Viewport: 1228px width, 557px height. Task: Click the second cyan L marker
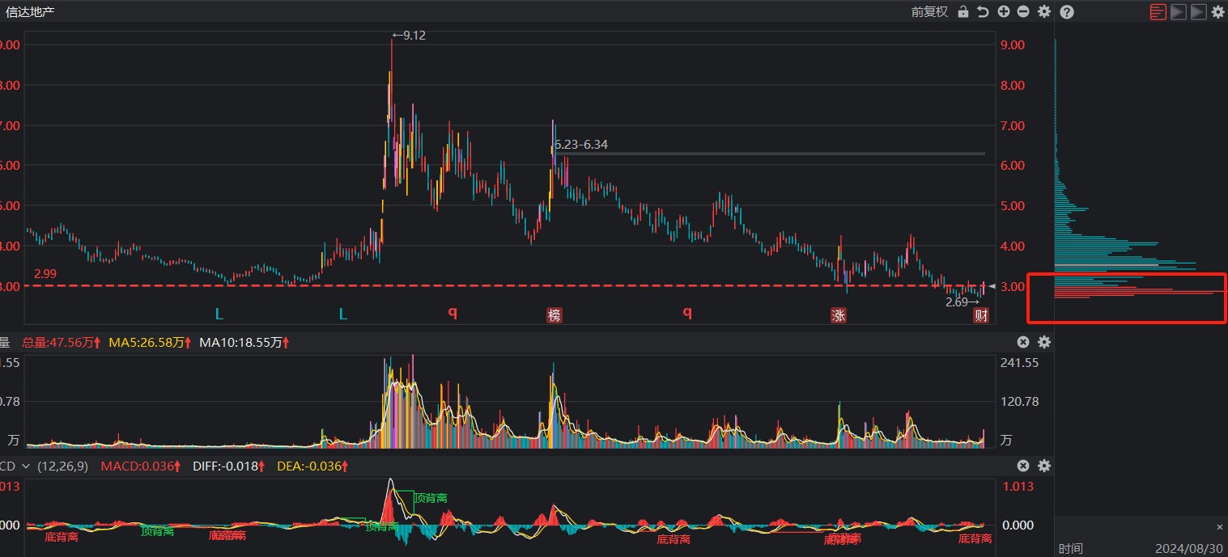coord(343,314)
